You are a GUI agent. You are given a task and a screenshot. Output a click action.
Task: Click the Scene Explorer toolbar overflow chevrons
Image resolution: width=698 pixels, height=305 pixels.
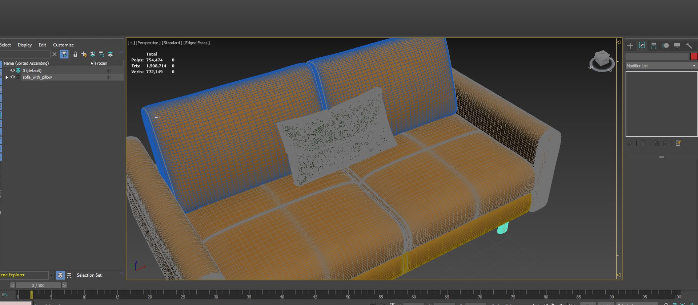tap(121, 52)
